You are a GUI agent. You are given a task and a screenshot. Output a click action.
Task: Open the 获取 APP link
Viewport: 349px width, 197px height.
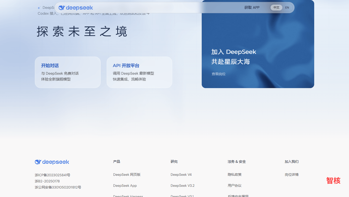[252, 8]
